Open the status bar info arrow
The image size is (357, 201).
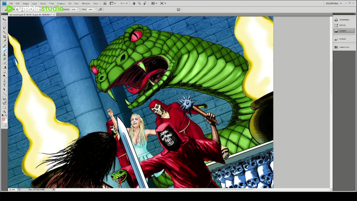(x=54, y=190)
